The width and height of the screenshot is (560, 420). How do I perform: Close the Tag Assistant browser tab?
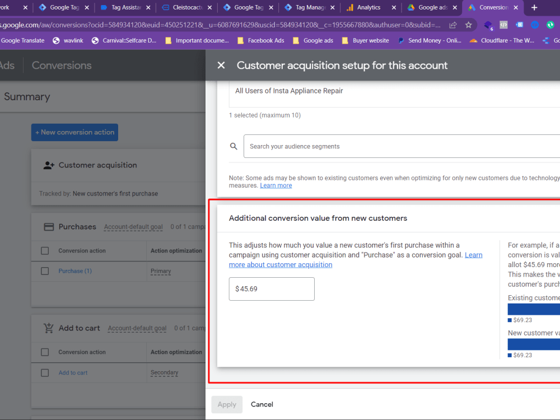(x=148, y=7)
